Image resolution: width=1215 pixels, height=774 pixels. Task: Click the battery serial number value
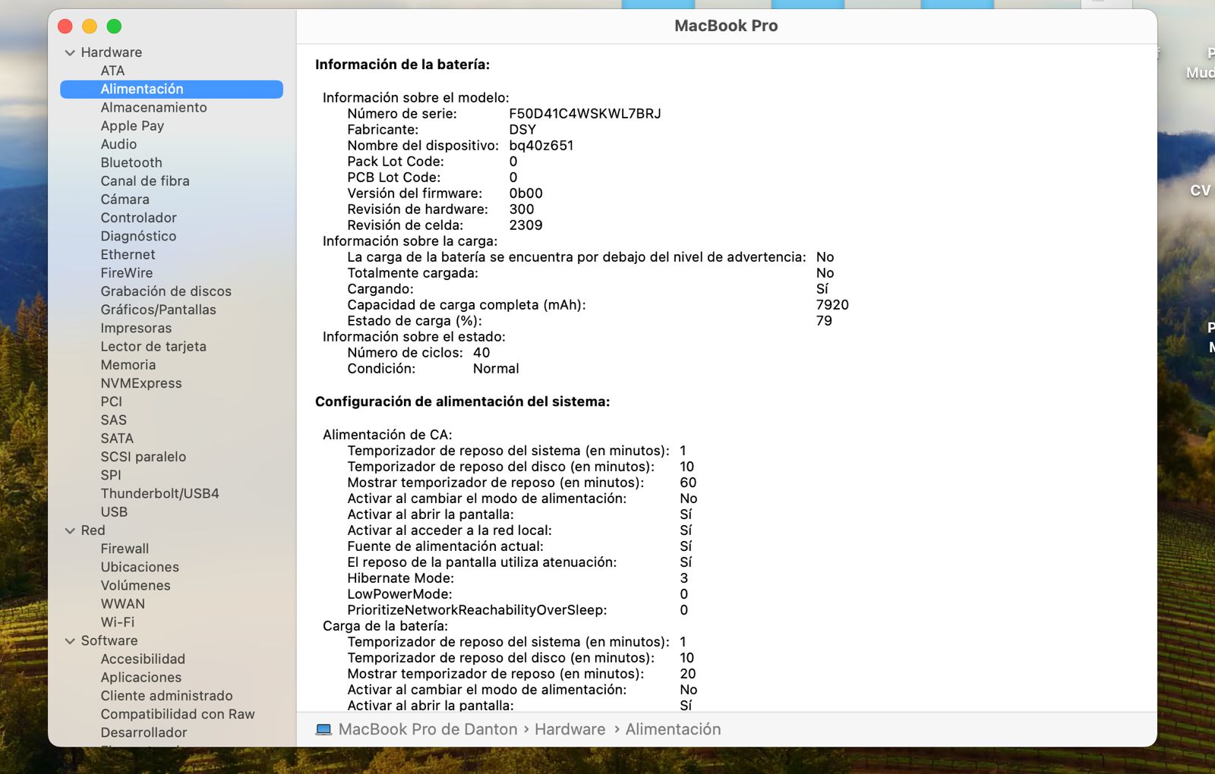tap(585, 114)
